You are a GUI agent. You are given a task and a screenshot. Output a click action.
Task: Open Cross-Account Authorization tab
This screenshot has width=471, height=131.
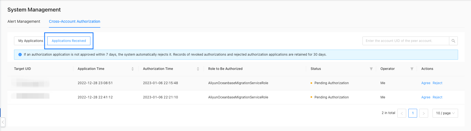coord(74,21)
